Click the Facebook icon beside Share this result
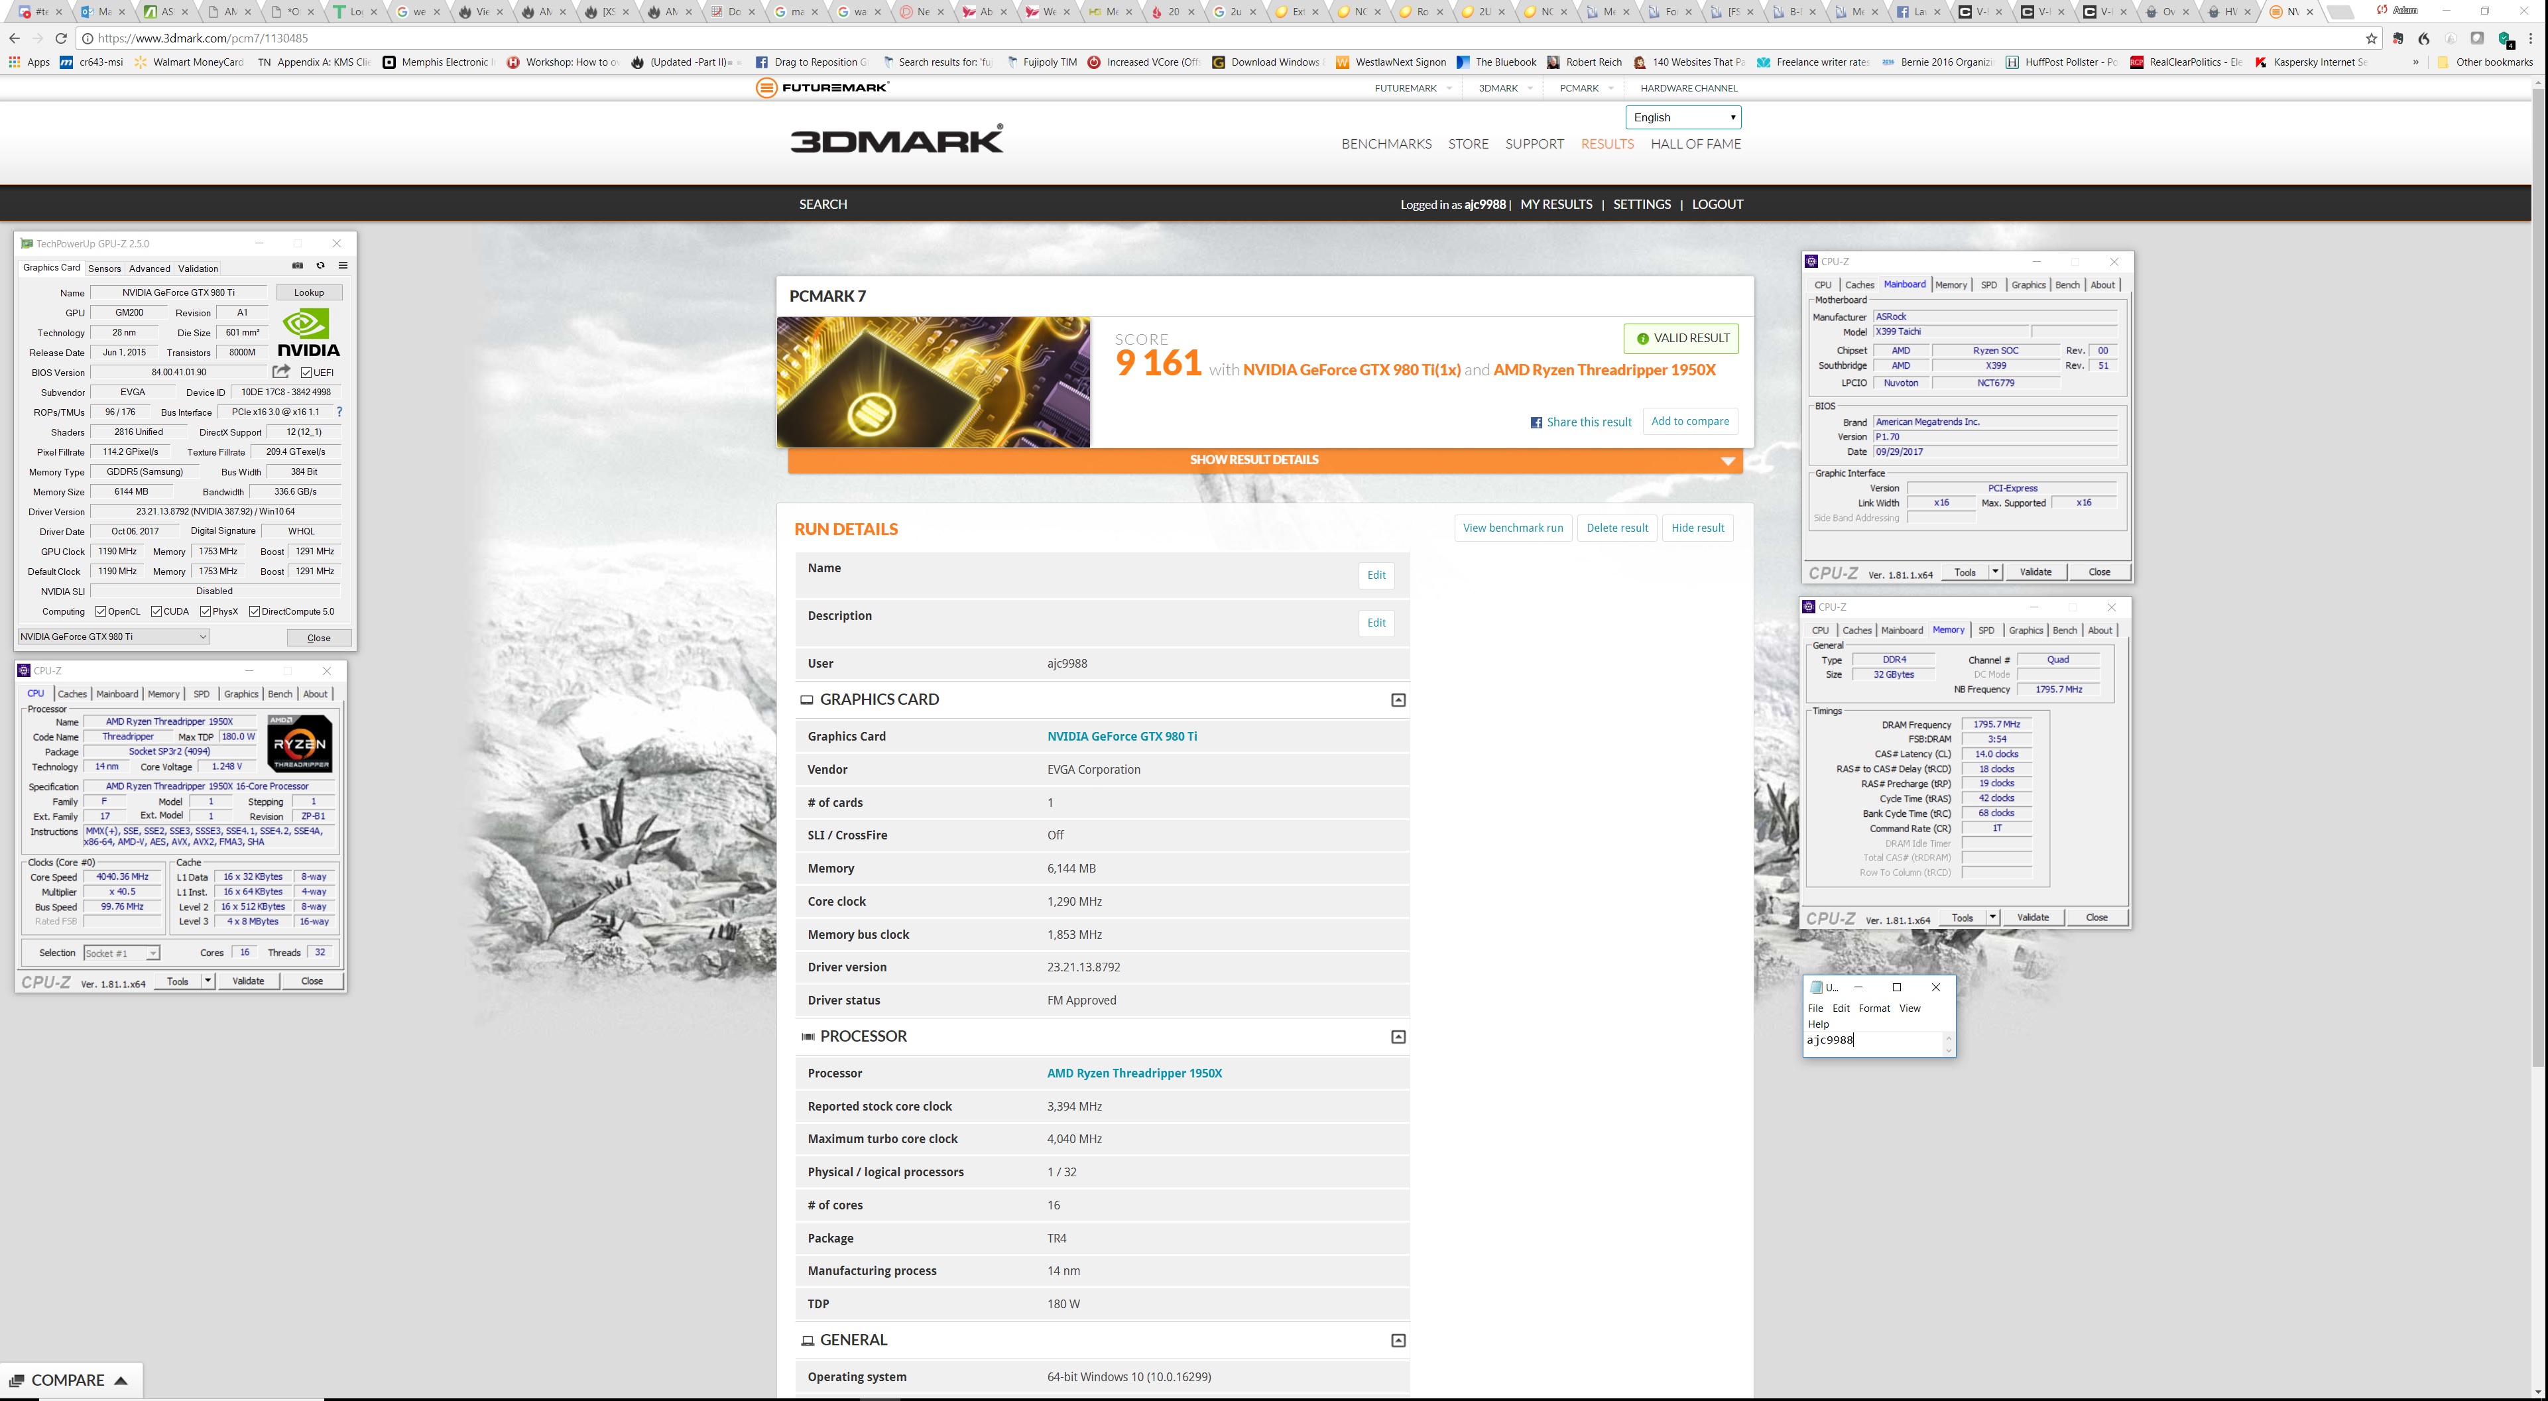This screenshot has height=1401, width=2548. pyautogui.click(x=1536, y=422)
